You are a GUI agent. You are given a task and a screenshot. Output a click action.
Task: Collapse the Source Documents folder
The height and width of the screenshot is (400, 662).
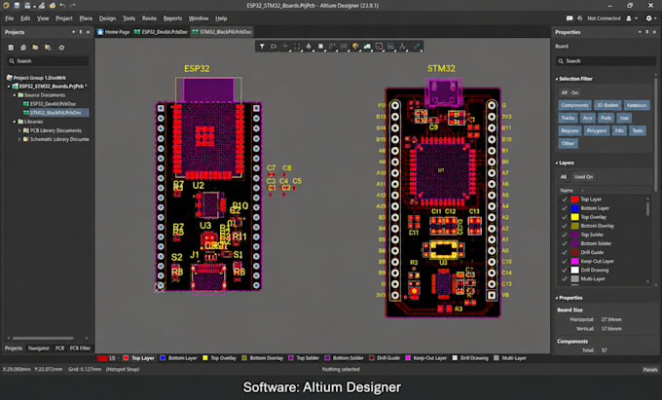pos(15,95)
